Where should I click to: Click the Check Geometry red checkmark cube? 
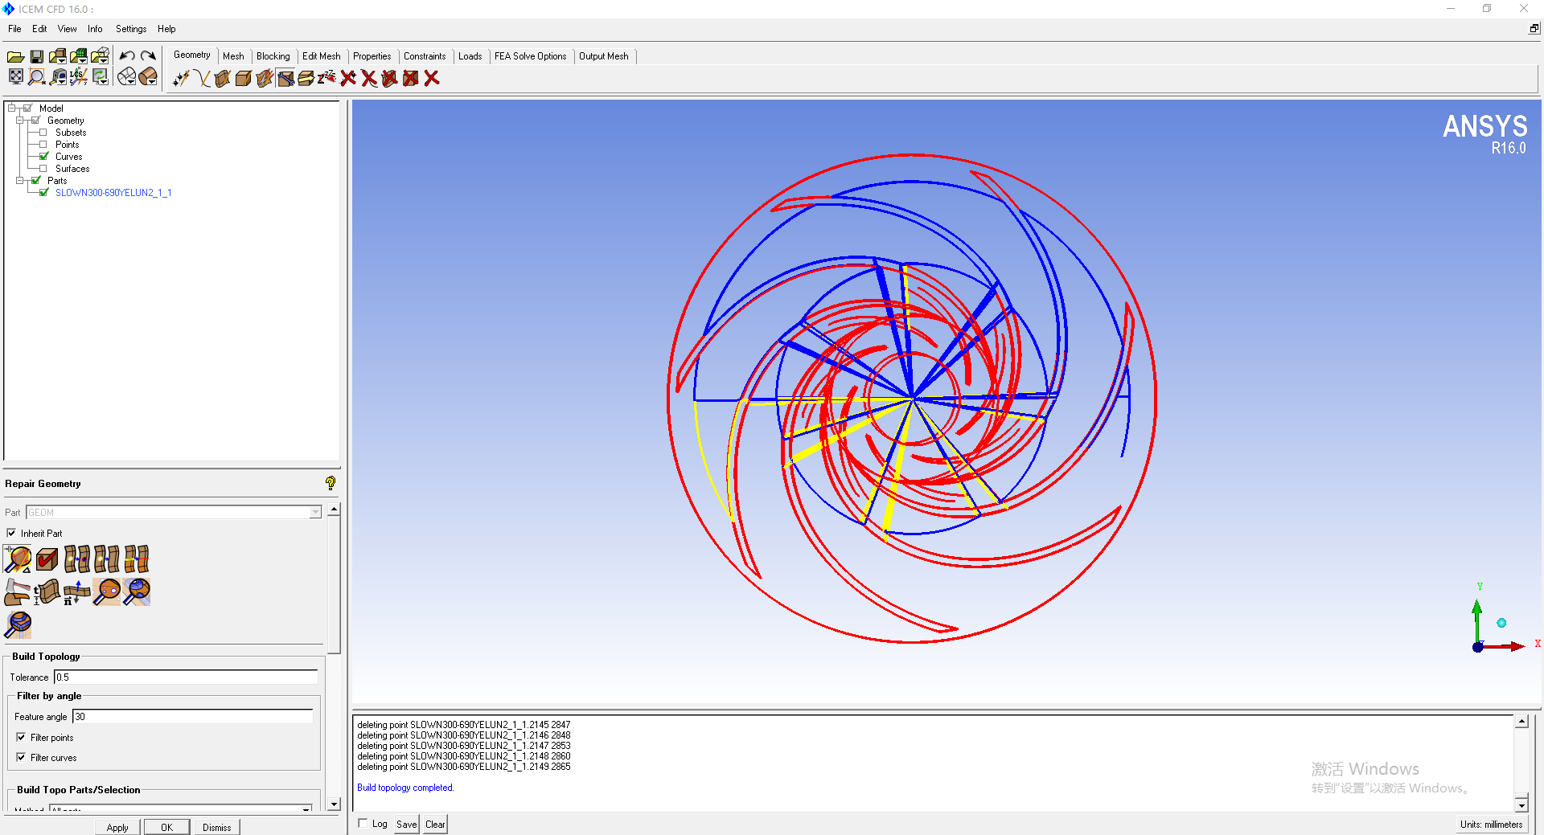47,559
